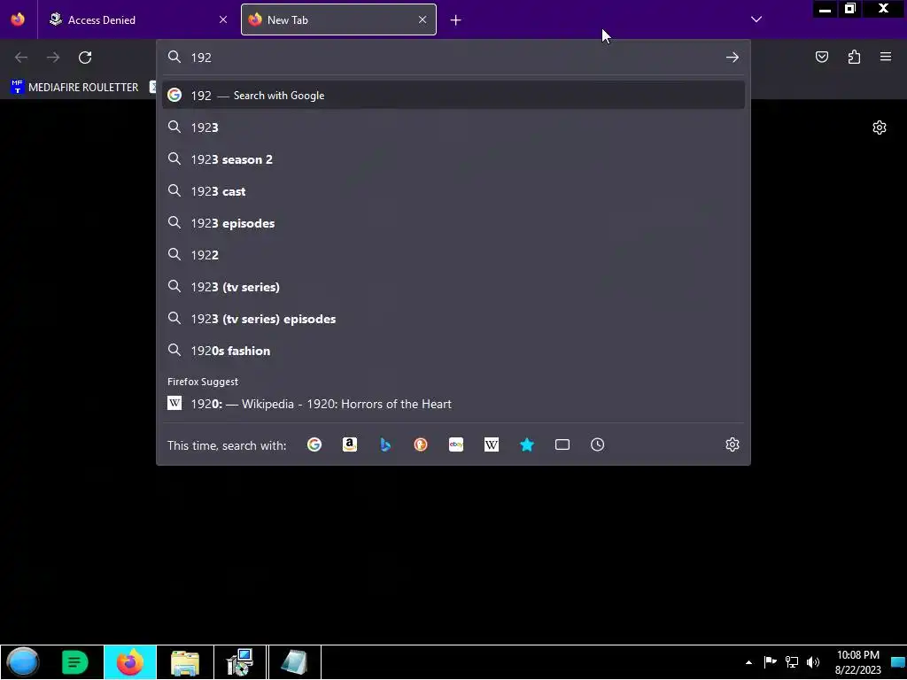Viewport: 907px width, 680px height.
Task: Pick 1923 (tv series) episodes suggestion
Action: point(453,319)
